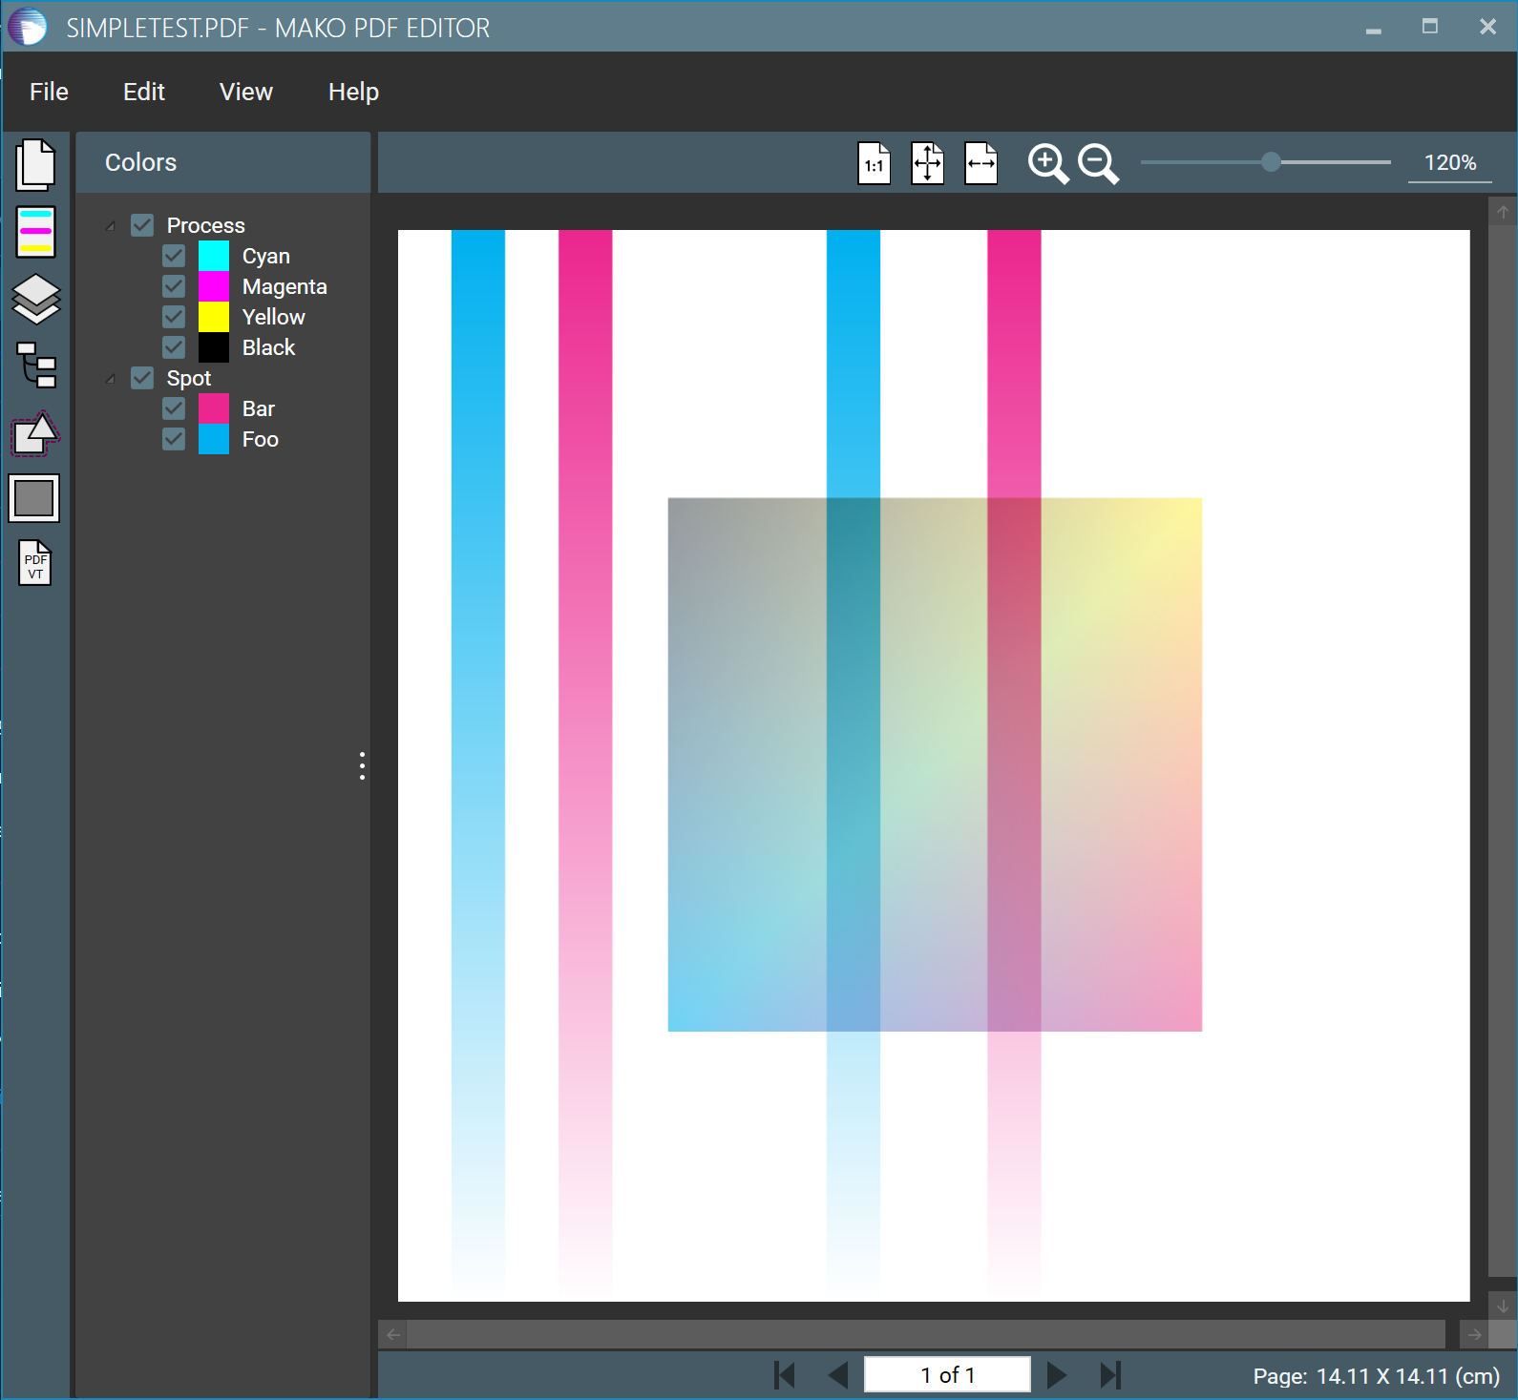1518x1400 pixels.
Task: Click the page number field
Action: point(946,1375)
